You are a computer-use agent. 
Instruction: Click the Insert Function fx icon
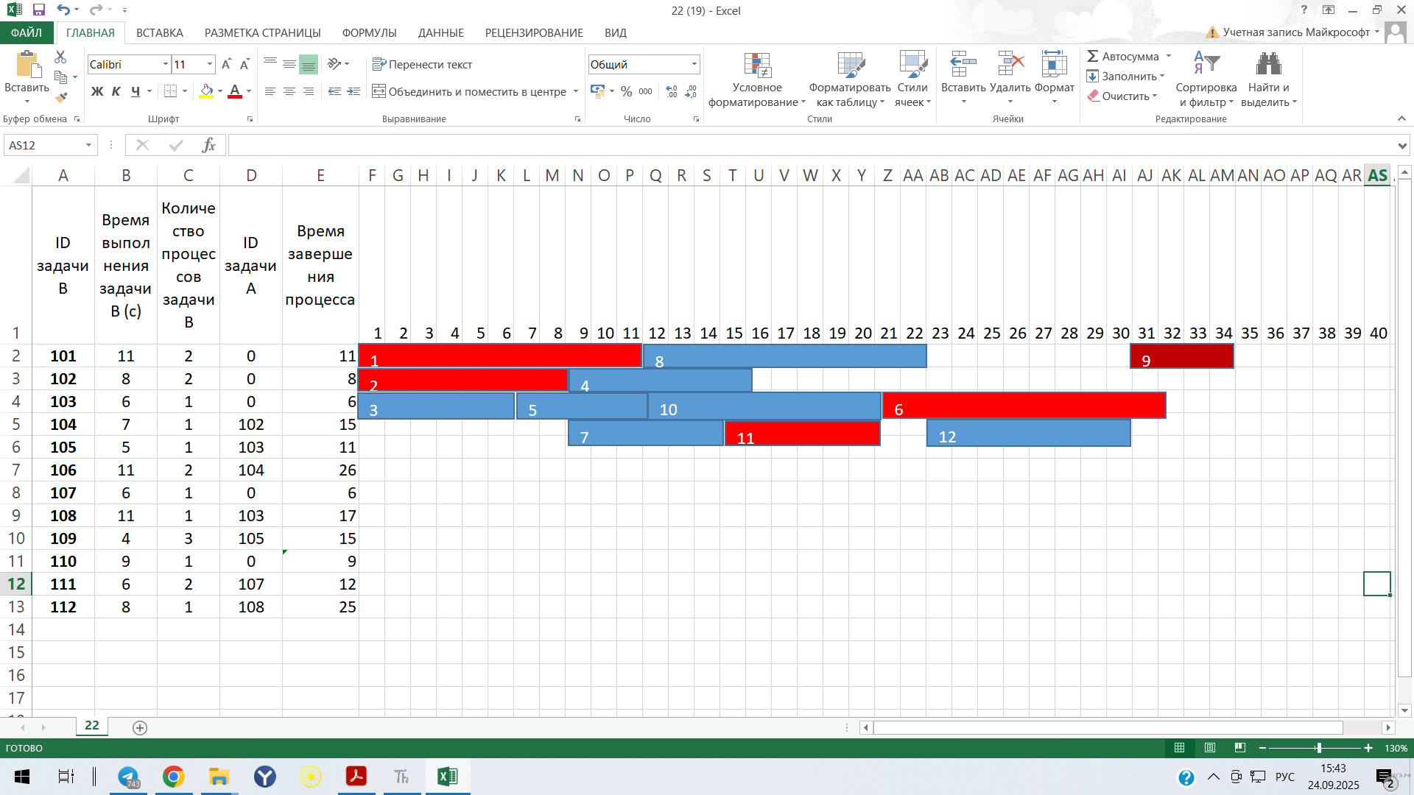pyautogui.click(x=209, y=145)
